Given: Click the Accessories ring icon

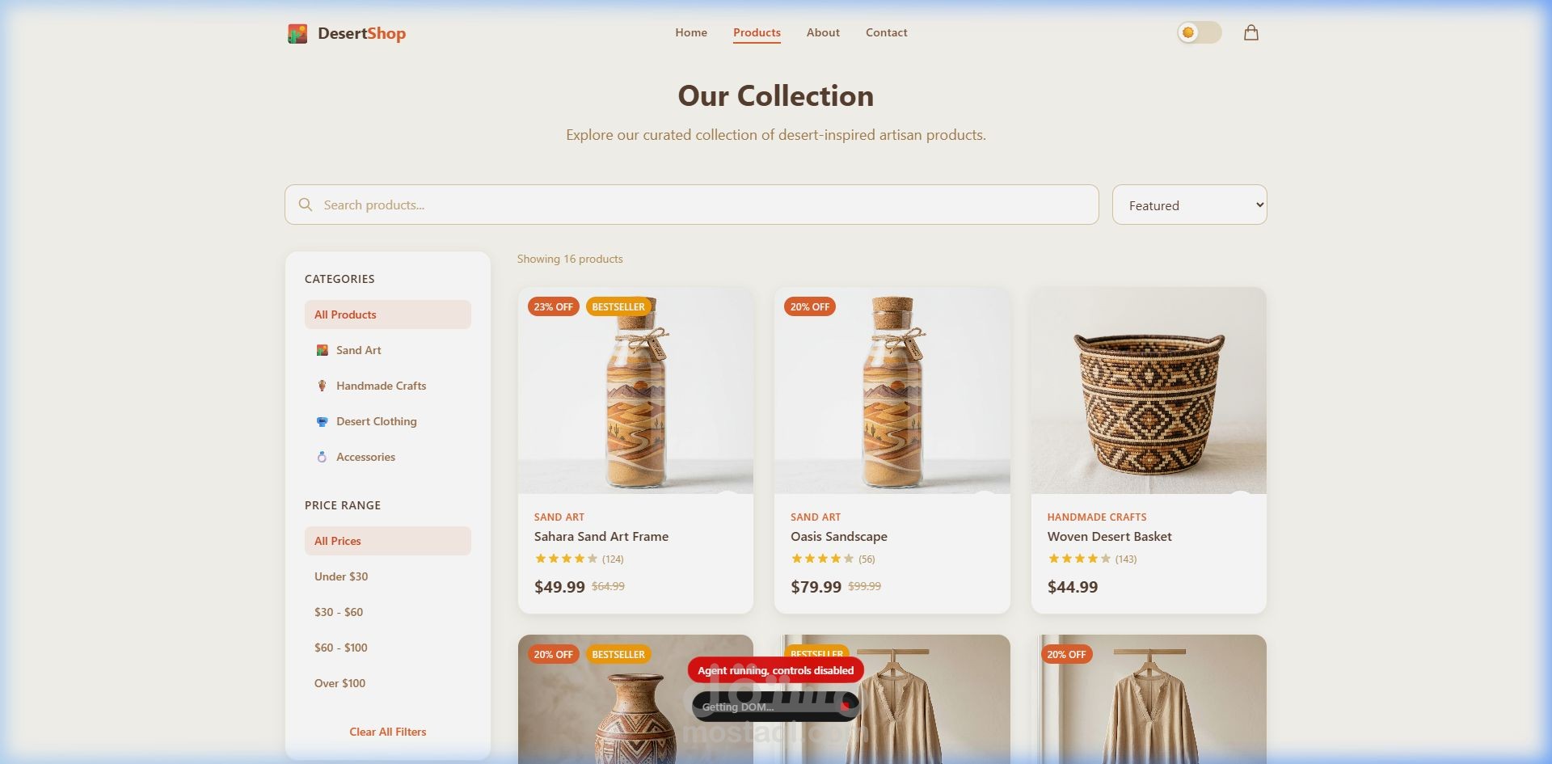Looking at the screenshot, I should (322, 457).
